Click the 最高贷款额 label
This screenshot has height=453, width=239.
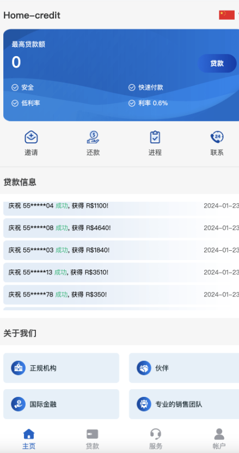(x=28, y=44)
